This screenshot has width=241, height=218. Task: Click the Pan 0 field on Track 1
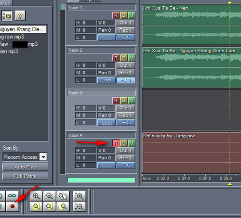tap(107, 30)
